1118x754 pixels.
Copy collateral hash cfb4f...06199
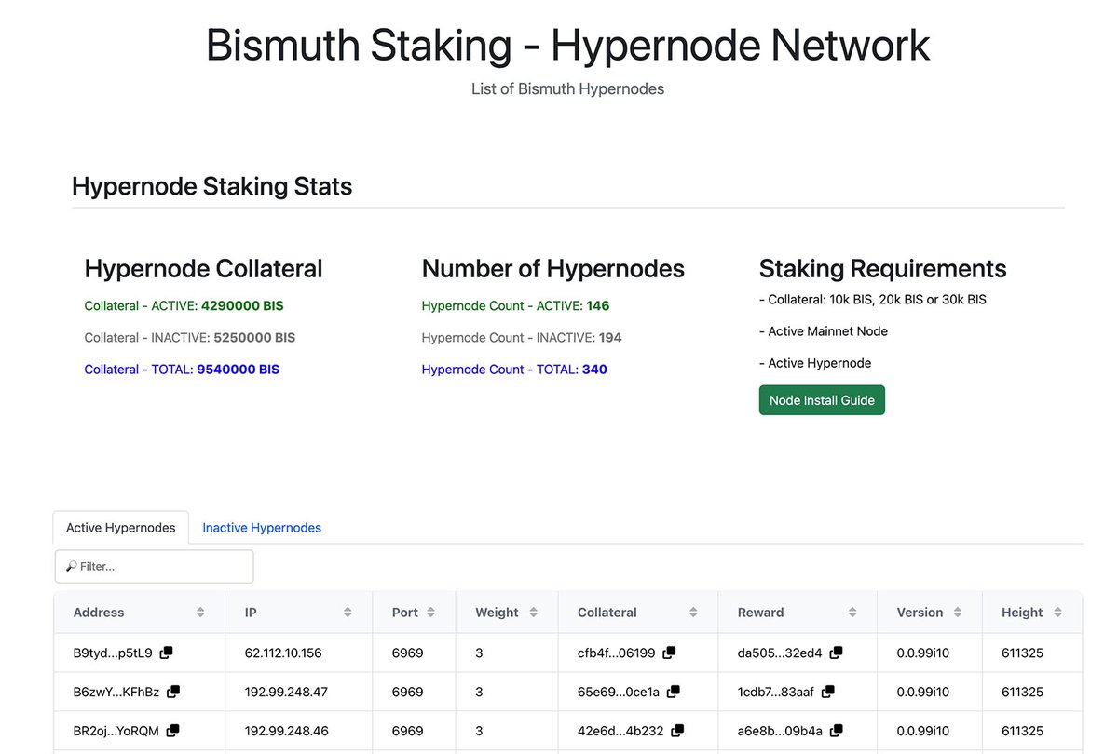[669, 653]
